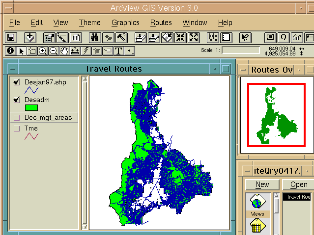Click inside the Scale input field
Image resolution: width=314 pixels, height=235 pixels.
coord(241,50)
